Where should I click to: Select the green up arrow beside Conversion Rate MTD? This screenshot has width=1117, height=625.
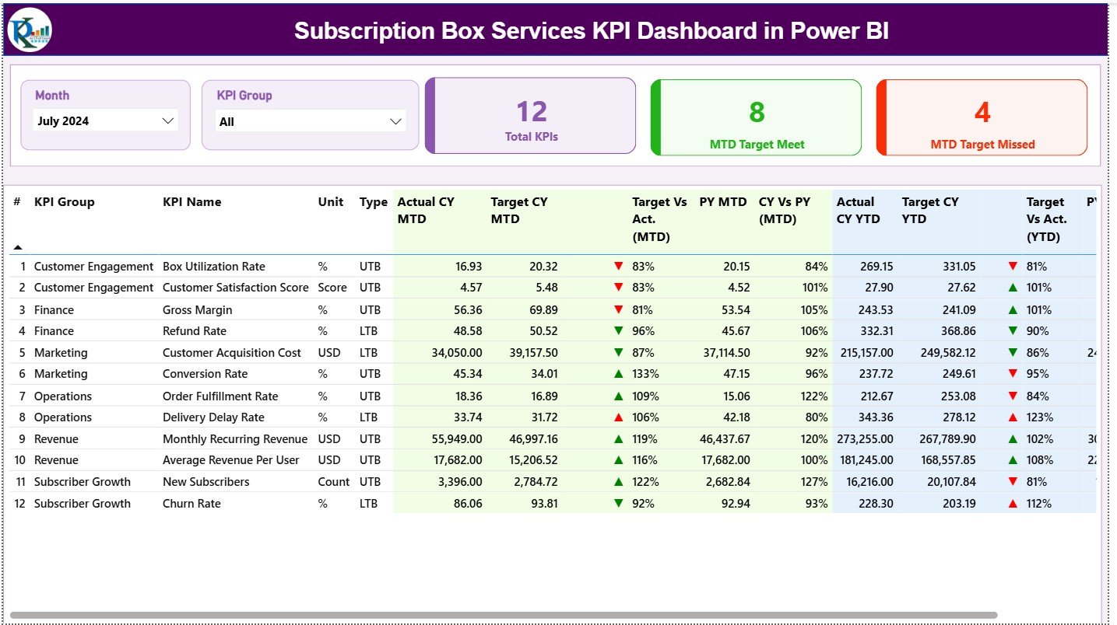[x=618, y=374]
